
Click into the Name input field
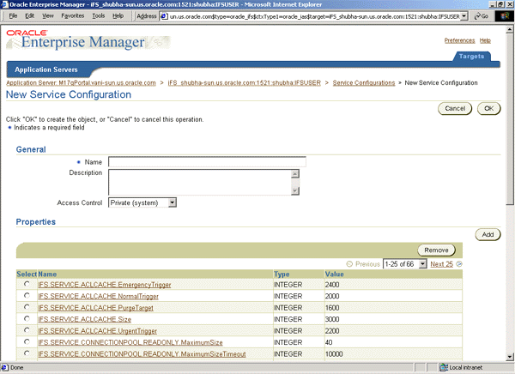tap(207, 162)
